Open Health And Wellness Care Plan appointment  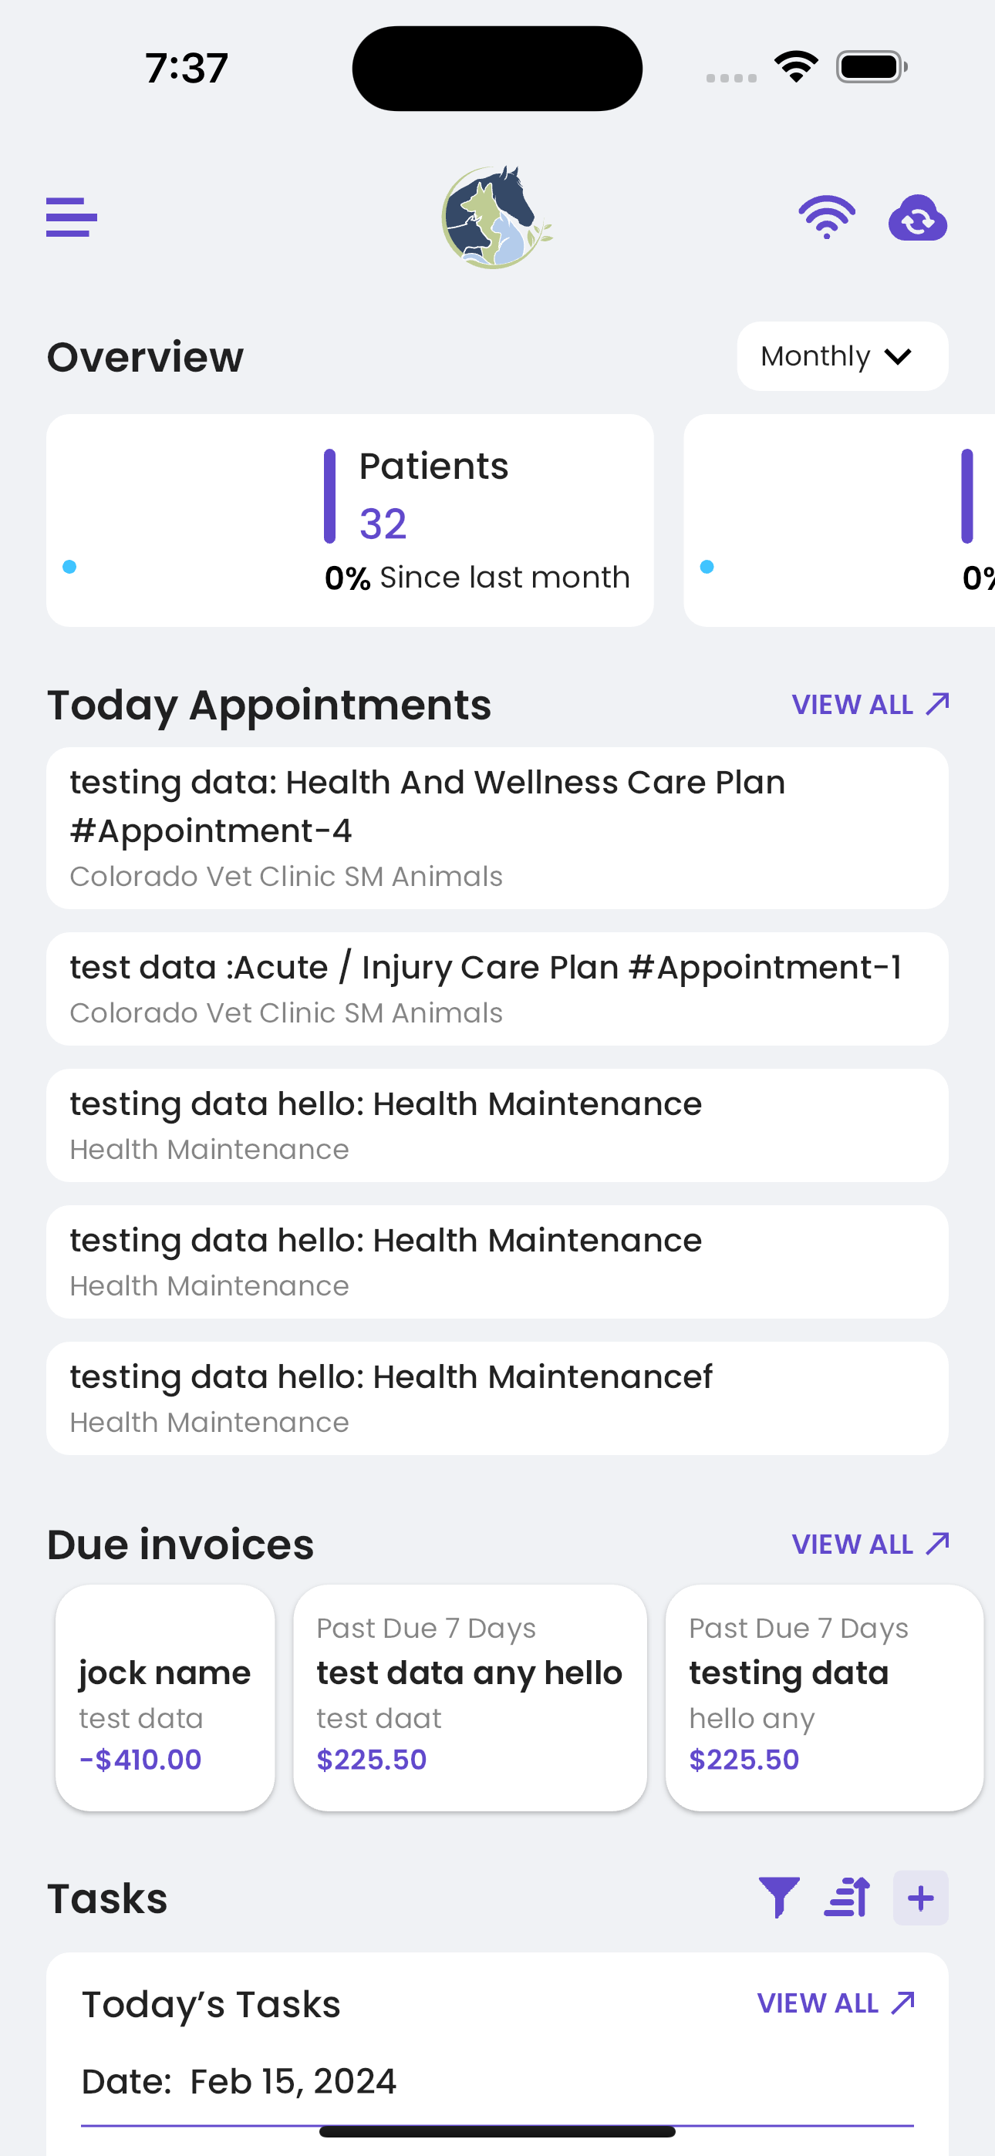click(497, 829)
